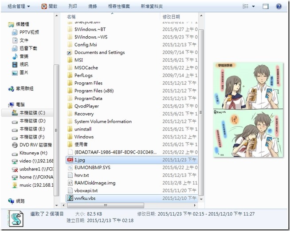Click the 家用群組 homegroup icon

(x=12, y=89)
